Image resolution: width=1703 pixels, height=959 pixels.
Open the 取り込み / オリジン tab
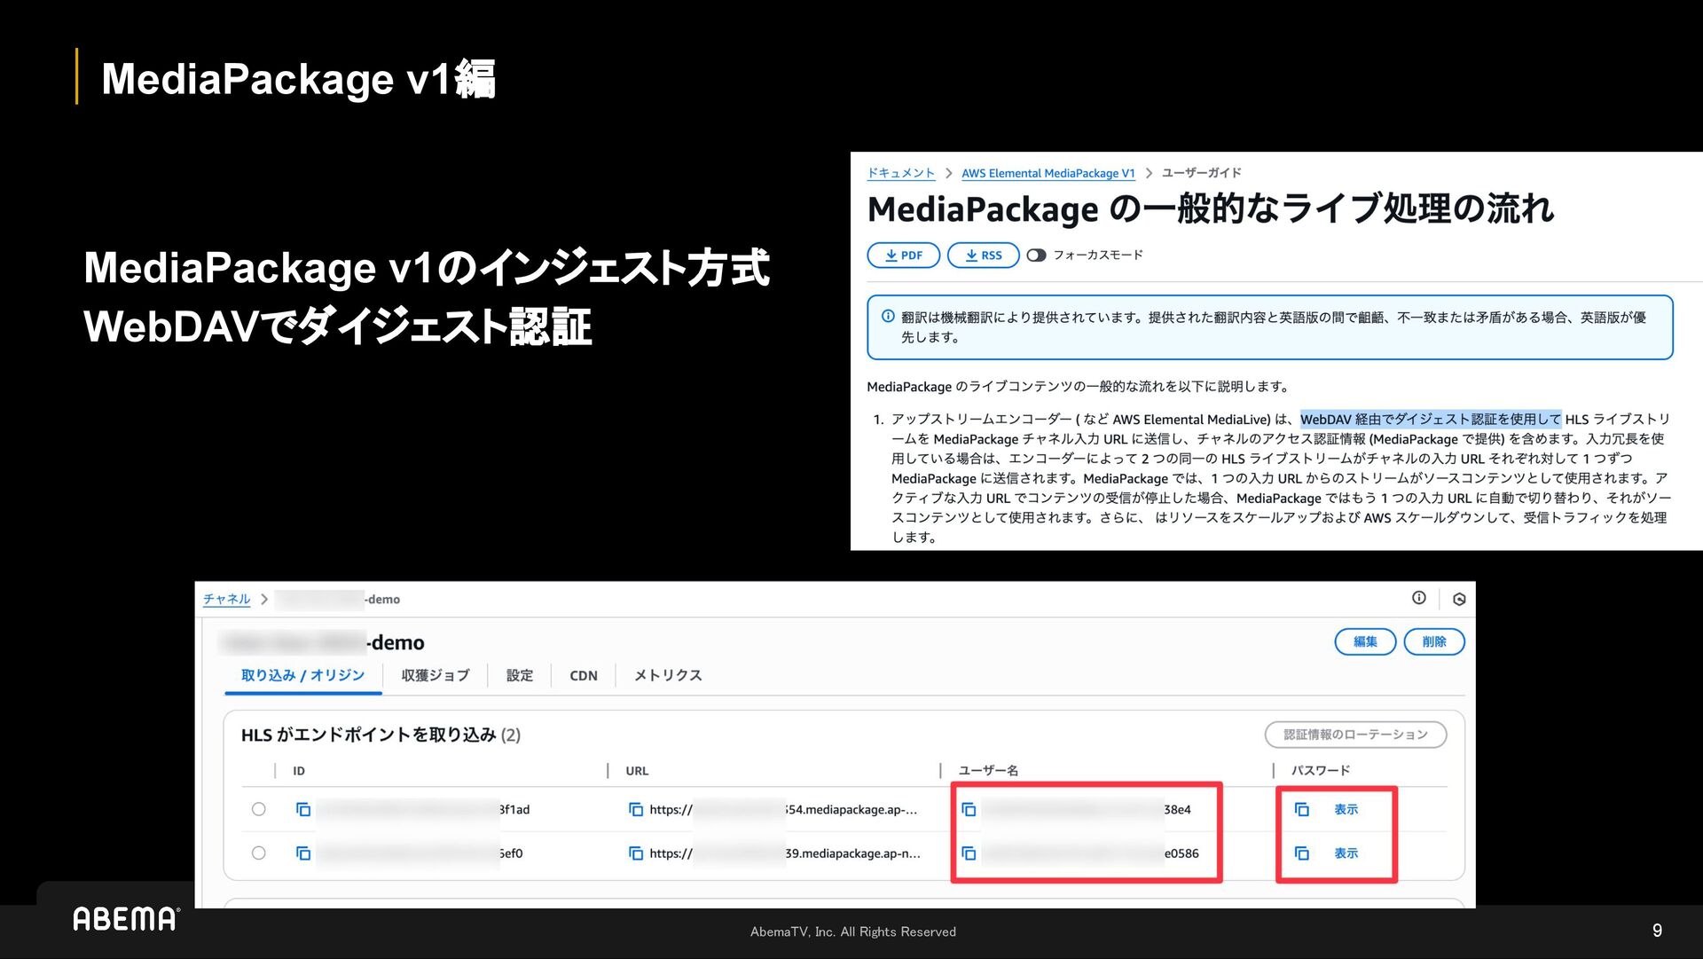pos(302,675)
